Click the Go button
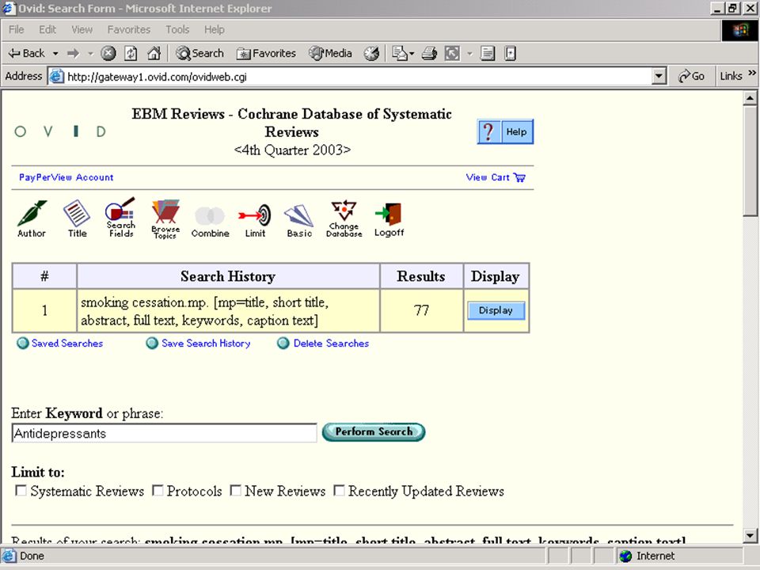The width and height of the screenshot is (760, 570). (x=692, y=76)
